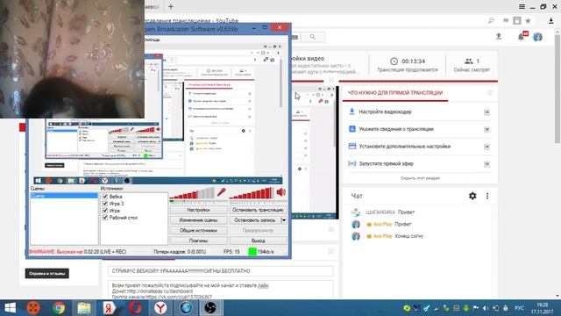Image resolution: width=561 pixels, height=316 pixels.
Task: Click the volume icon in system tray
Action: [x=486, y=308]
